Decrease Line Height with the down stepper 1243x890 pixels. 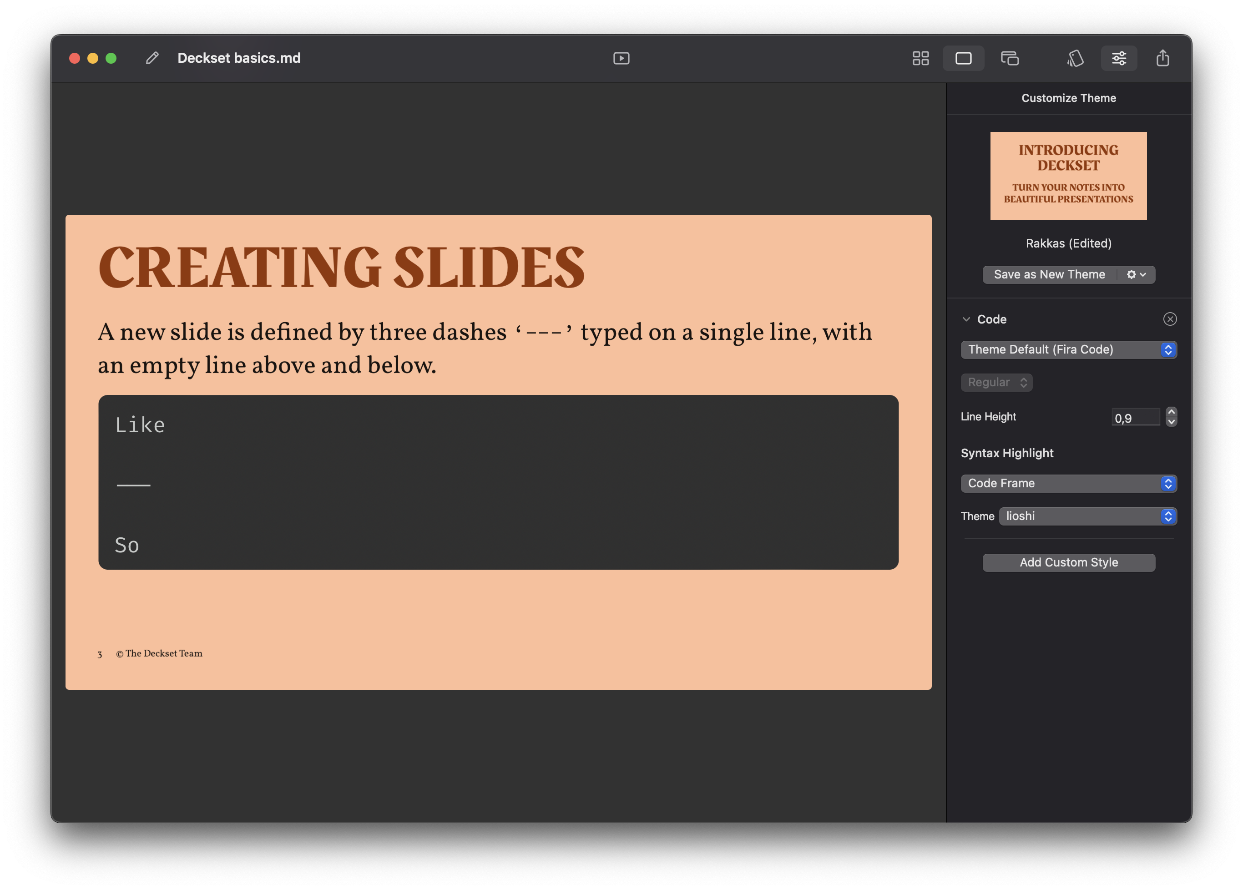click(x=1171, y=422)
